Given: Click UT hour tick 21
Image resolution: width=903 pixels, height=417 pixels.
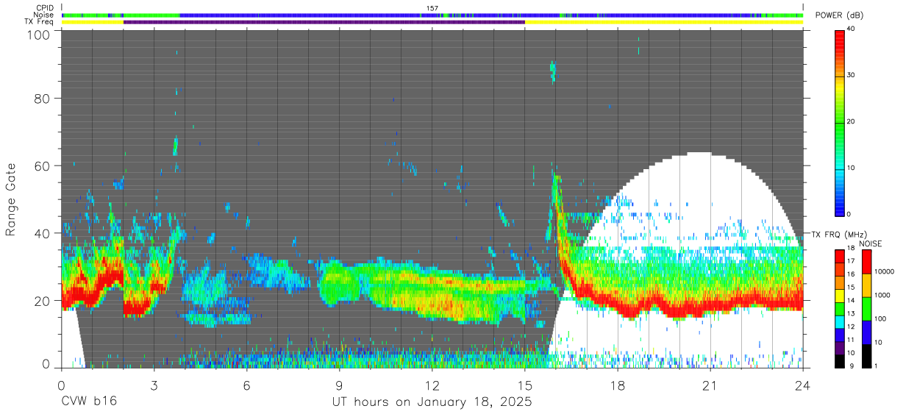Looking at the screenshot, I should [710, 384].
